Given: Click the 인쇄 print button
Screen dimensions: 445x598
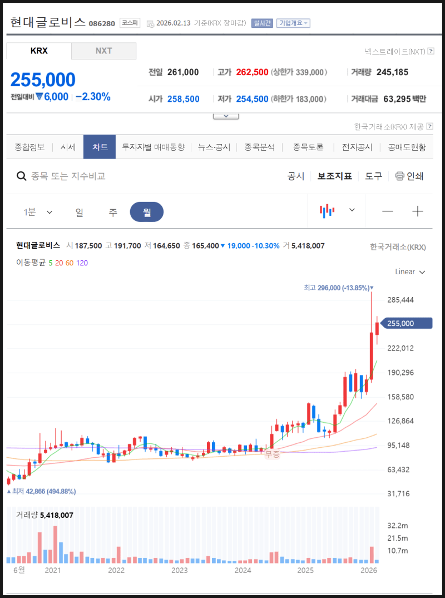Looking at the screenshot, I should pyautogui.click(x=409, y=176).
